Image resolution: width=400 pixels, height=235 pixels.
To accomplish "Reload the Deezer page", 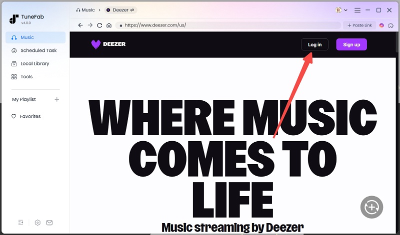I will [99, 25].
